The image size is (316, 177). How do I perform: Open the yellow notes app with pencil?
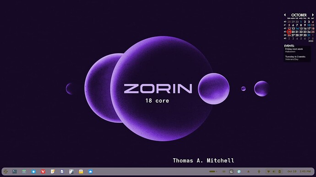pos(53,172)
